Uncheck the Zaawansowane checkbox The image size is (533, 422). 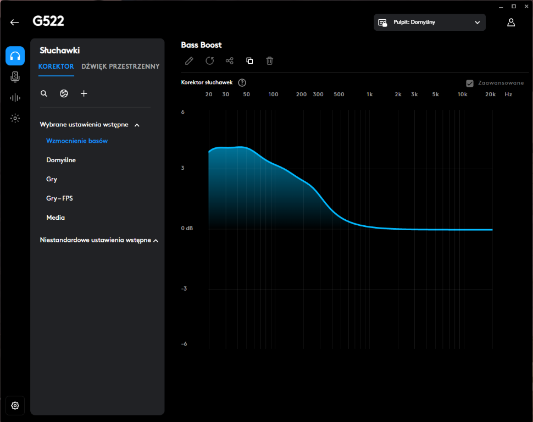[470, 83]
